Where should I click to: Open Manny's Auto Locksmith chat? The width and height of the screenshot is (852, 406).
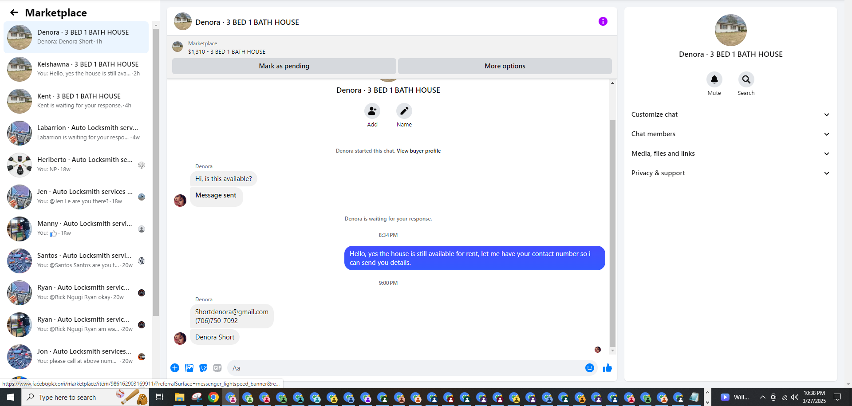pyautogui.click(x=76, y=229)
